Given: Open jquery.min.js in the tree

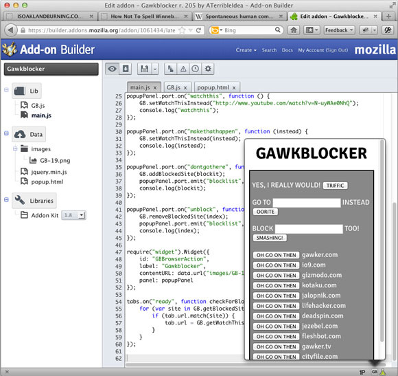Looking at the screenshot, I should coord(49,172).
